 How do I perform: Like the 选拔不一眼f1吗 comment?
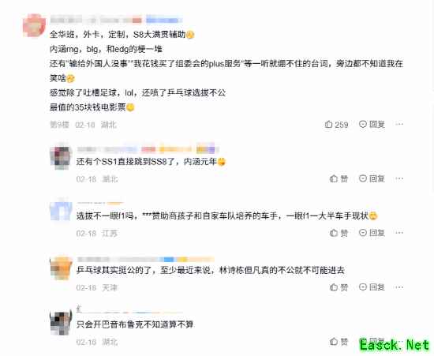339,233
